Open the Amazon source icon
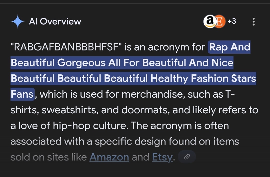Screen dimensions: 270x177 (209, 22)
